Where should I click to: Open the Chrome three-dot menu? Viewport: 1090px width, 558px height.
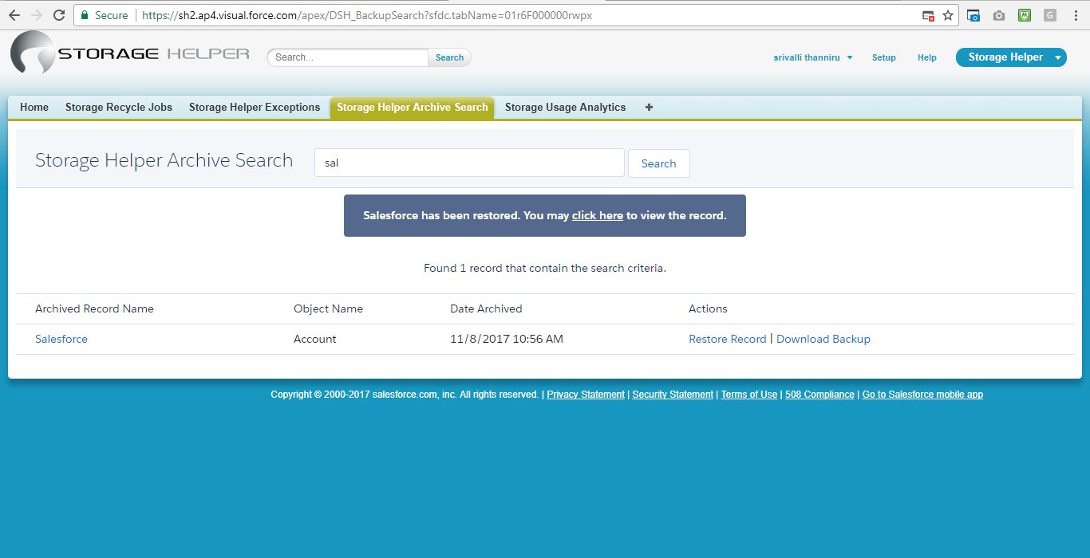[x=1076, y=15]
